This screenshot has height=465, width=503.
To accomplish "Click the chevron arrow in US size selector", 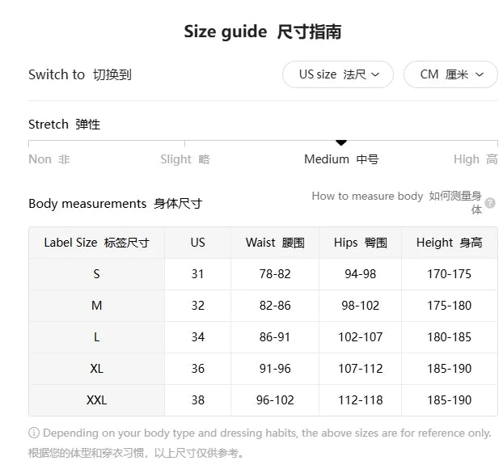I will click(x=375, y=74).
